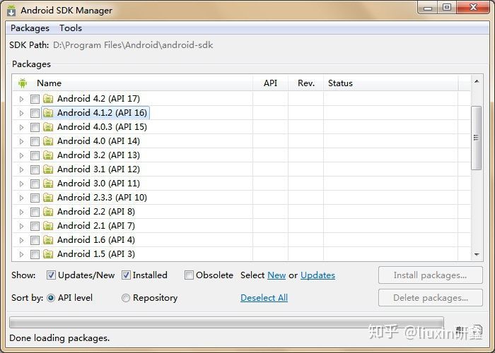Expand the Android 3.0 (API 11) node
495x353 pixels.
point(21,184)
